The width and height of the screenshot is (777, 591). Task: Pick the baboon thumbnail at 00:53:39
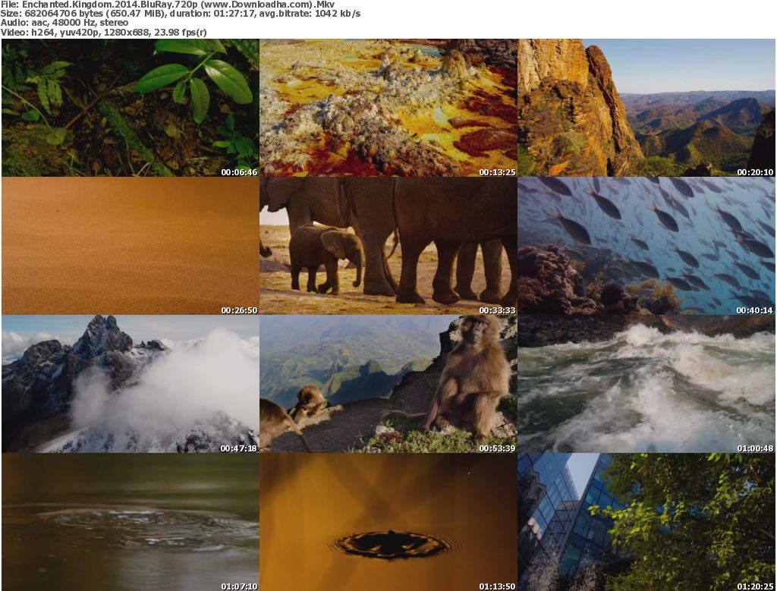pyautogui.click(x=388, y=384)
